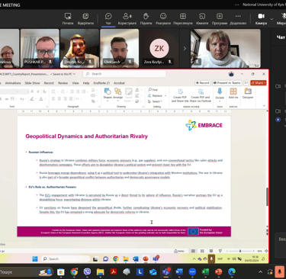Click the Record button in PowerPoint
Screen dimensions: 286x279
click(x=202, y=83)
